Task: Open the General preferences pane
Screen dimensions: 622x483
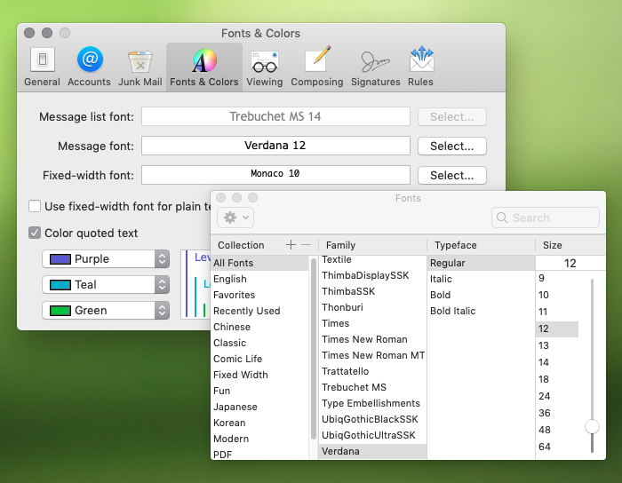Action: [x=42, y=67]
